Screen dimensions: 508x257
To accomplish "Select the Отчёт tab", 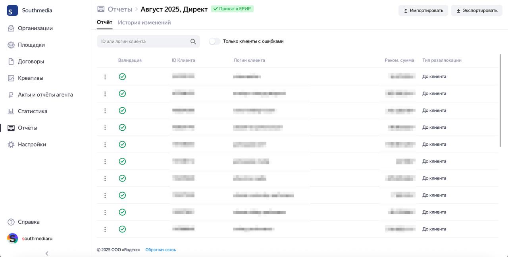I will (104, 23).
